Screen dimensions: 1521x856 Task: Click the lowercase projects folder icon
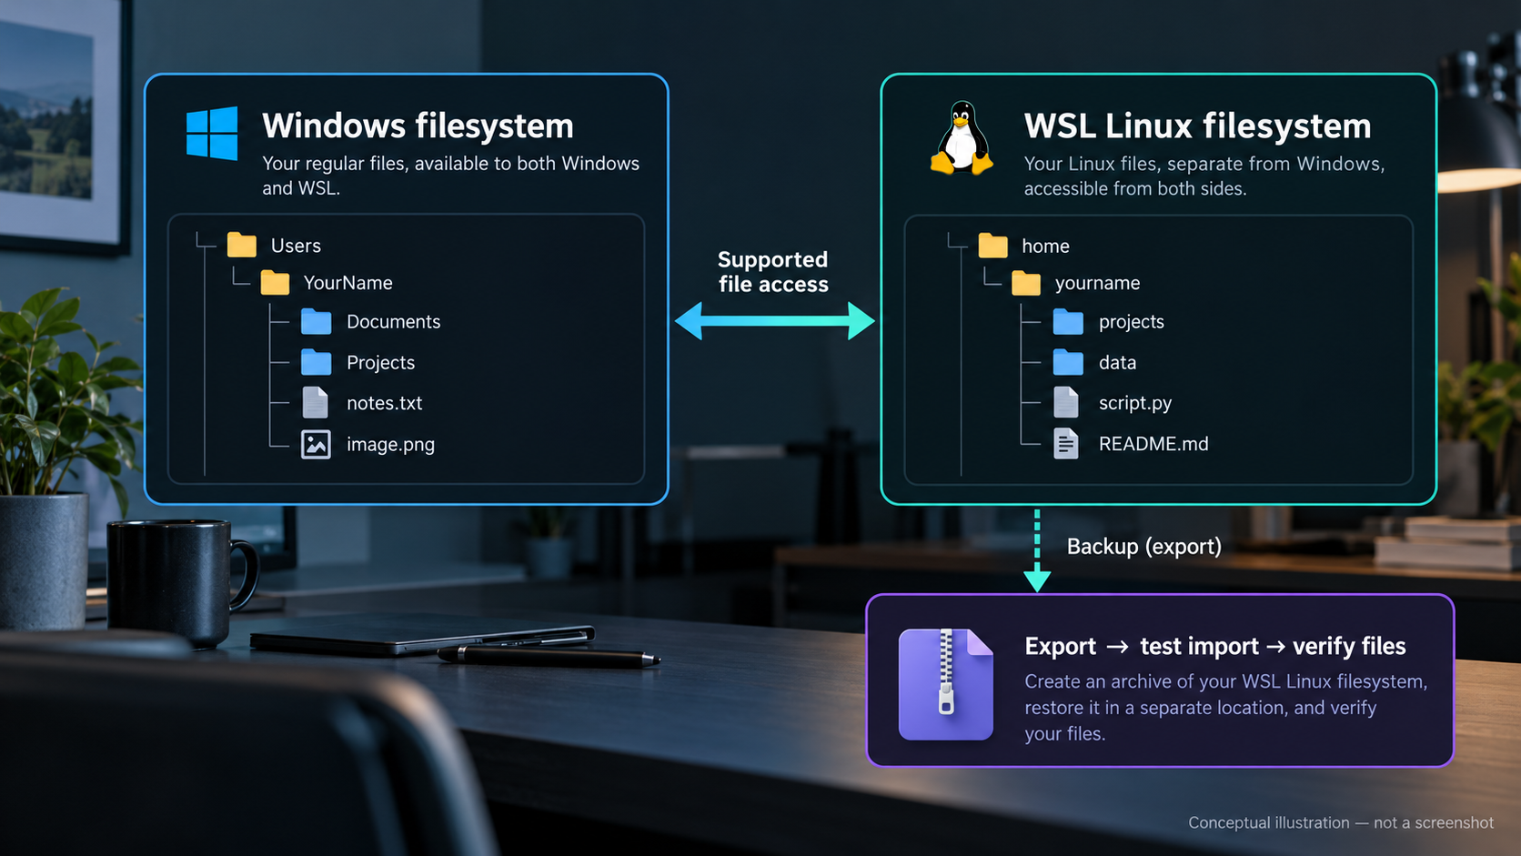[x=1068, y=322]
